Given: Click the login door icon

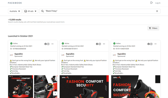Looking at the screenshot, I should click(x=151, y=3).
